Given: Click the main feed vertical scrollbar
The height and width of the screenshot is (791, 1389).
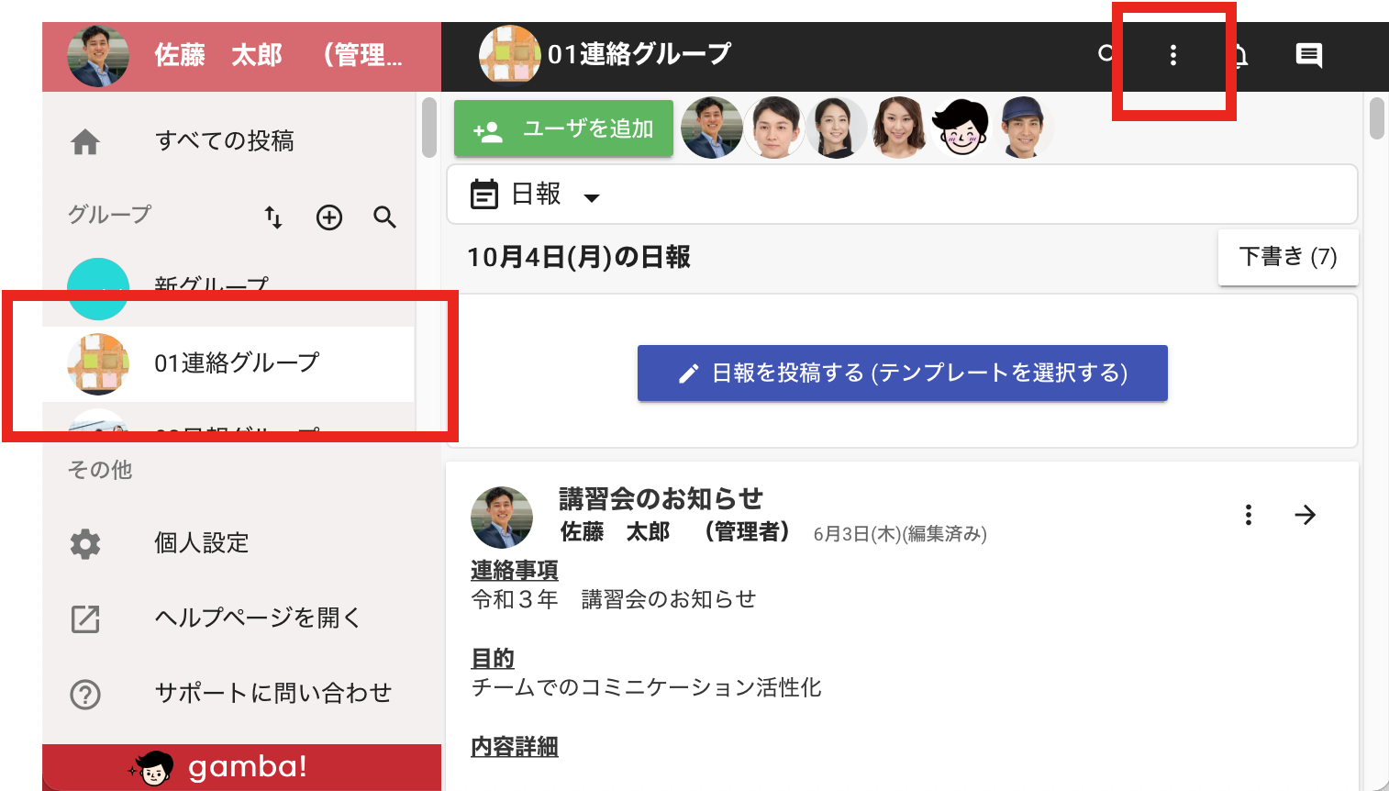Looking at the screenshot, I should (x=1376, y=119).
